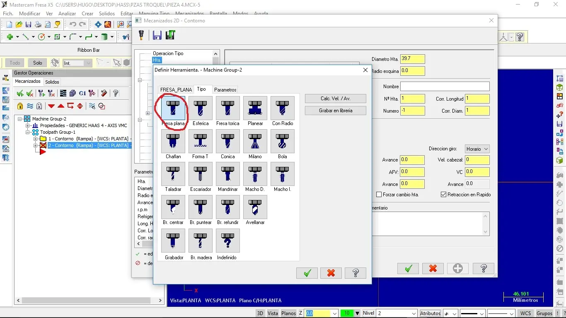Select Operacion Tipo in the parameter tree
This screenshot has width=566, height=318.
[168, 53]
